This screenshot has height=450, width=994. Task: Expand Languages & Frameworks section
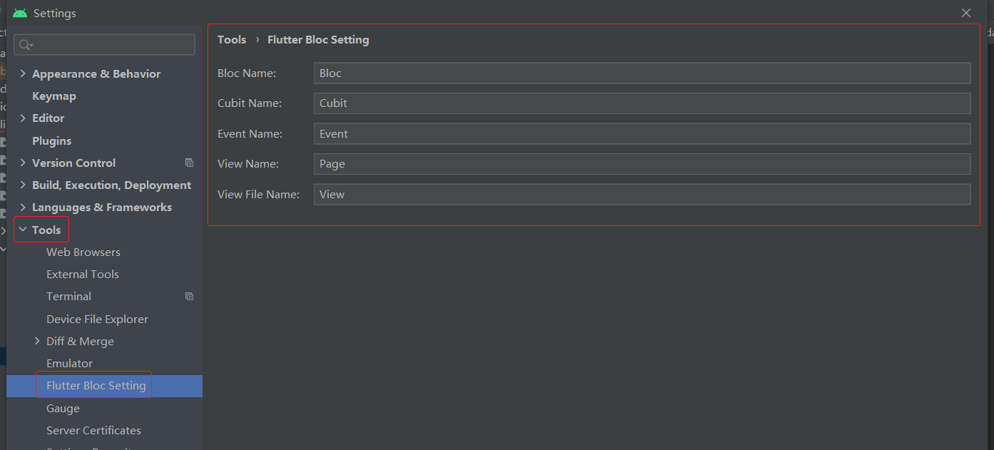pyautogui.click(x=23, y=207)
